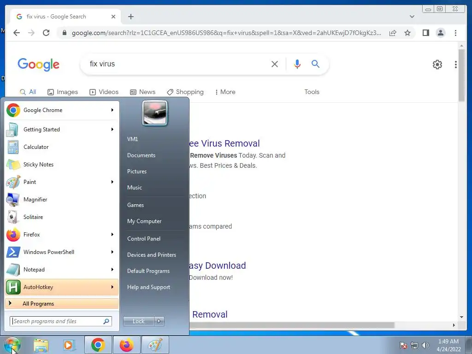Expand Google Chrome jump list arrow

point(112,110)
